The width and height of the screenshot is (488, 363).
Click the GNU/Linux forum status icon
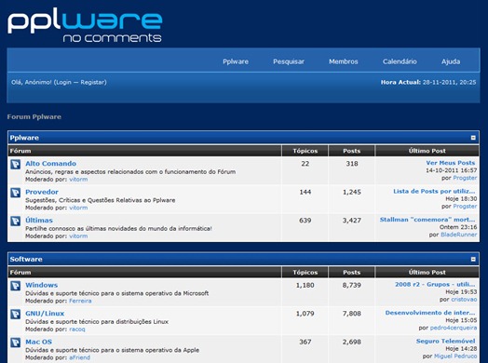[x=16, y=315]
